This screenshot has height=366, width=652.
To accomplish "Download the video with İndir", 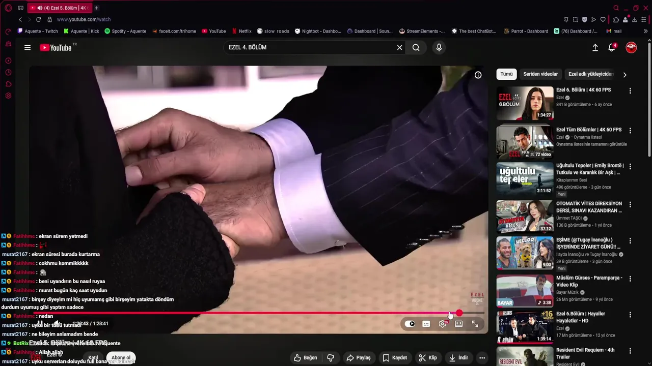I will pos(458,358).
